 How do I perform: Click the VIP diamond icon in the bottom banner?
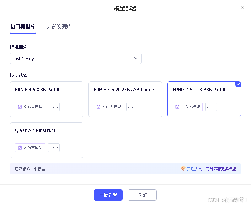tap(183, 169)
